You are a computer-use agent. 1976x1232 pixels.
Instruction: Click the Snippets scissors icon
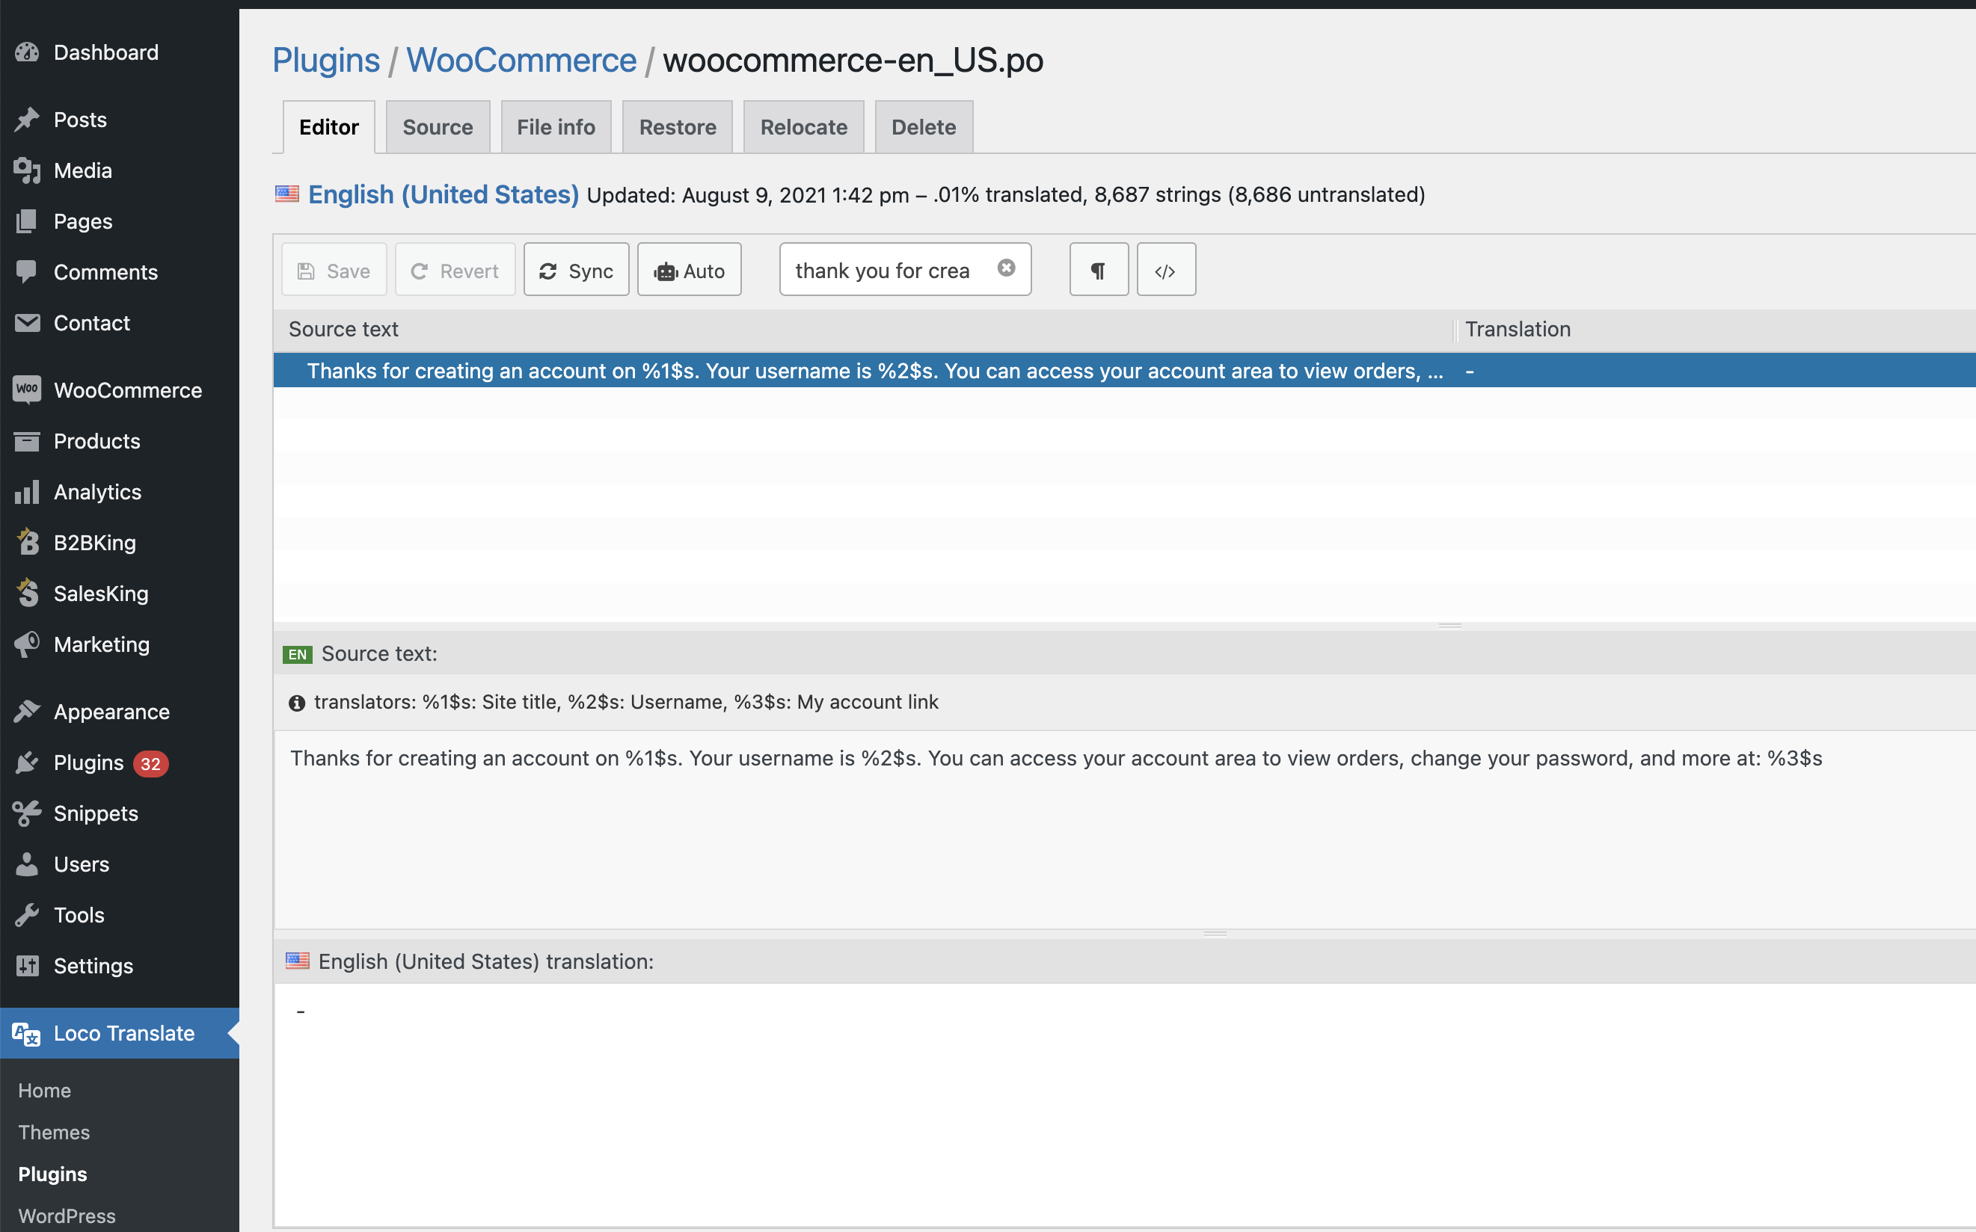[x=27, y=813]
